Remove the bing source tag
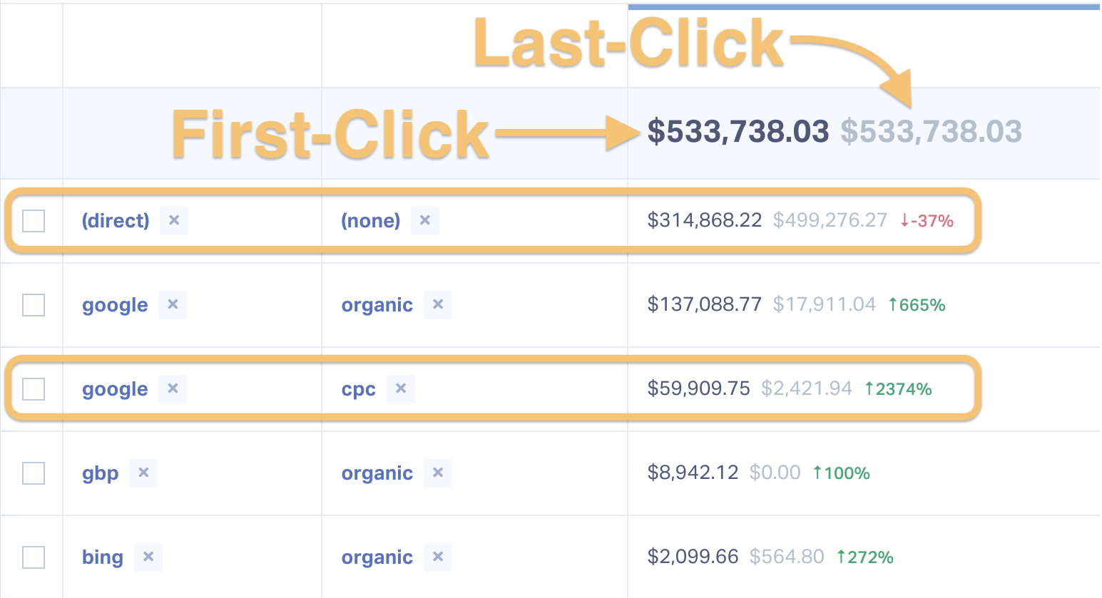The height and width of the screenshot is (598, 1102). [148, 557]
